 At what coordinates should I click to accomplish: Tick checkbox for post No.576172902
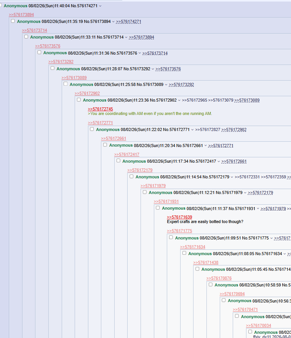79,100
